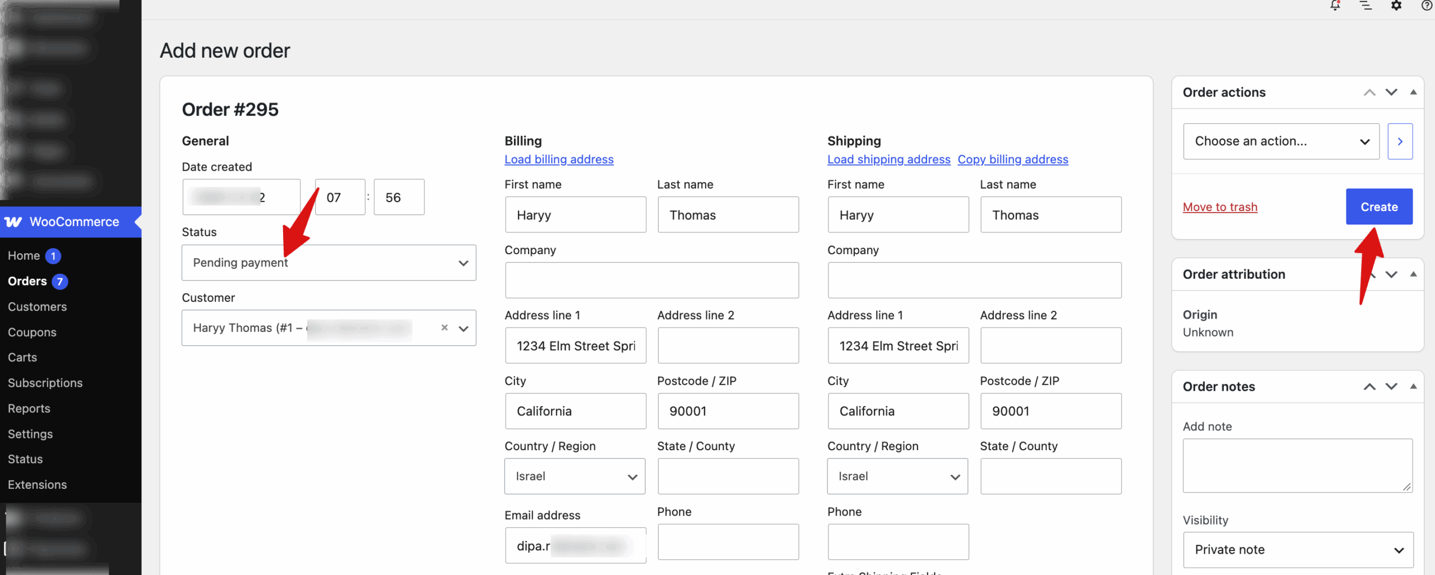Viewport: 1435px width, 575px height.
Task: Open the Extensions menu item
Action: 38,485
